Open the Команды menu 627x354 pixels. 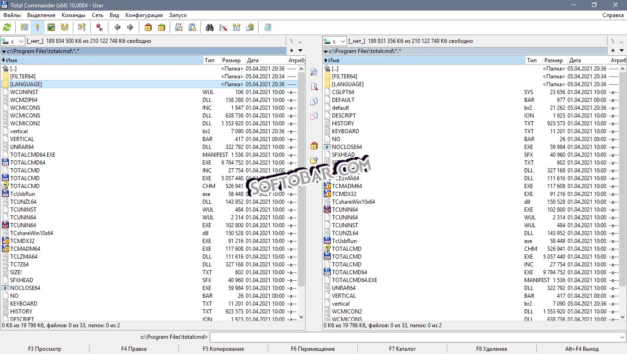pyautogui.click(x=74, y=15)
